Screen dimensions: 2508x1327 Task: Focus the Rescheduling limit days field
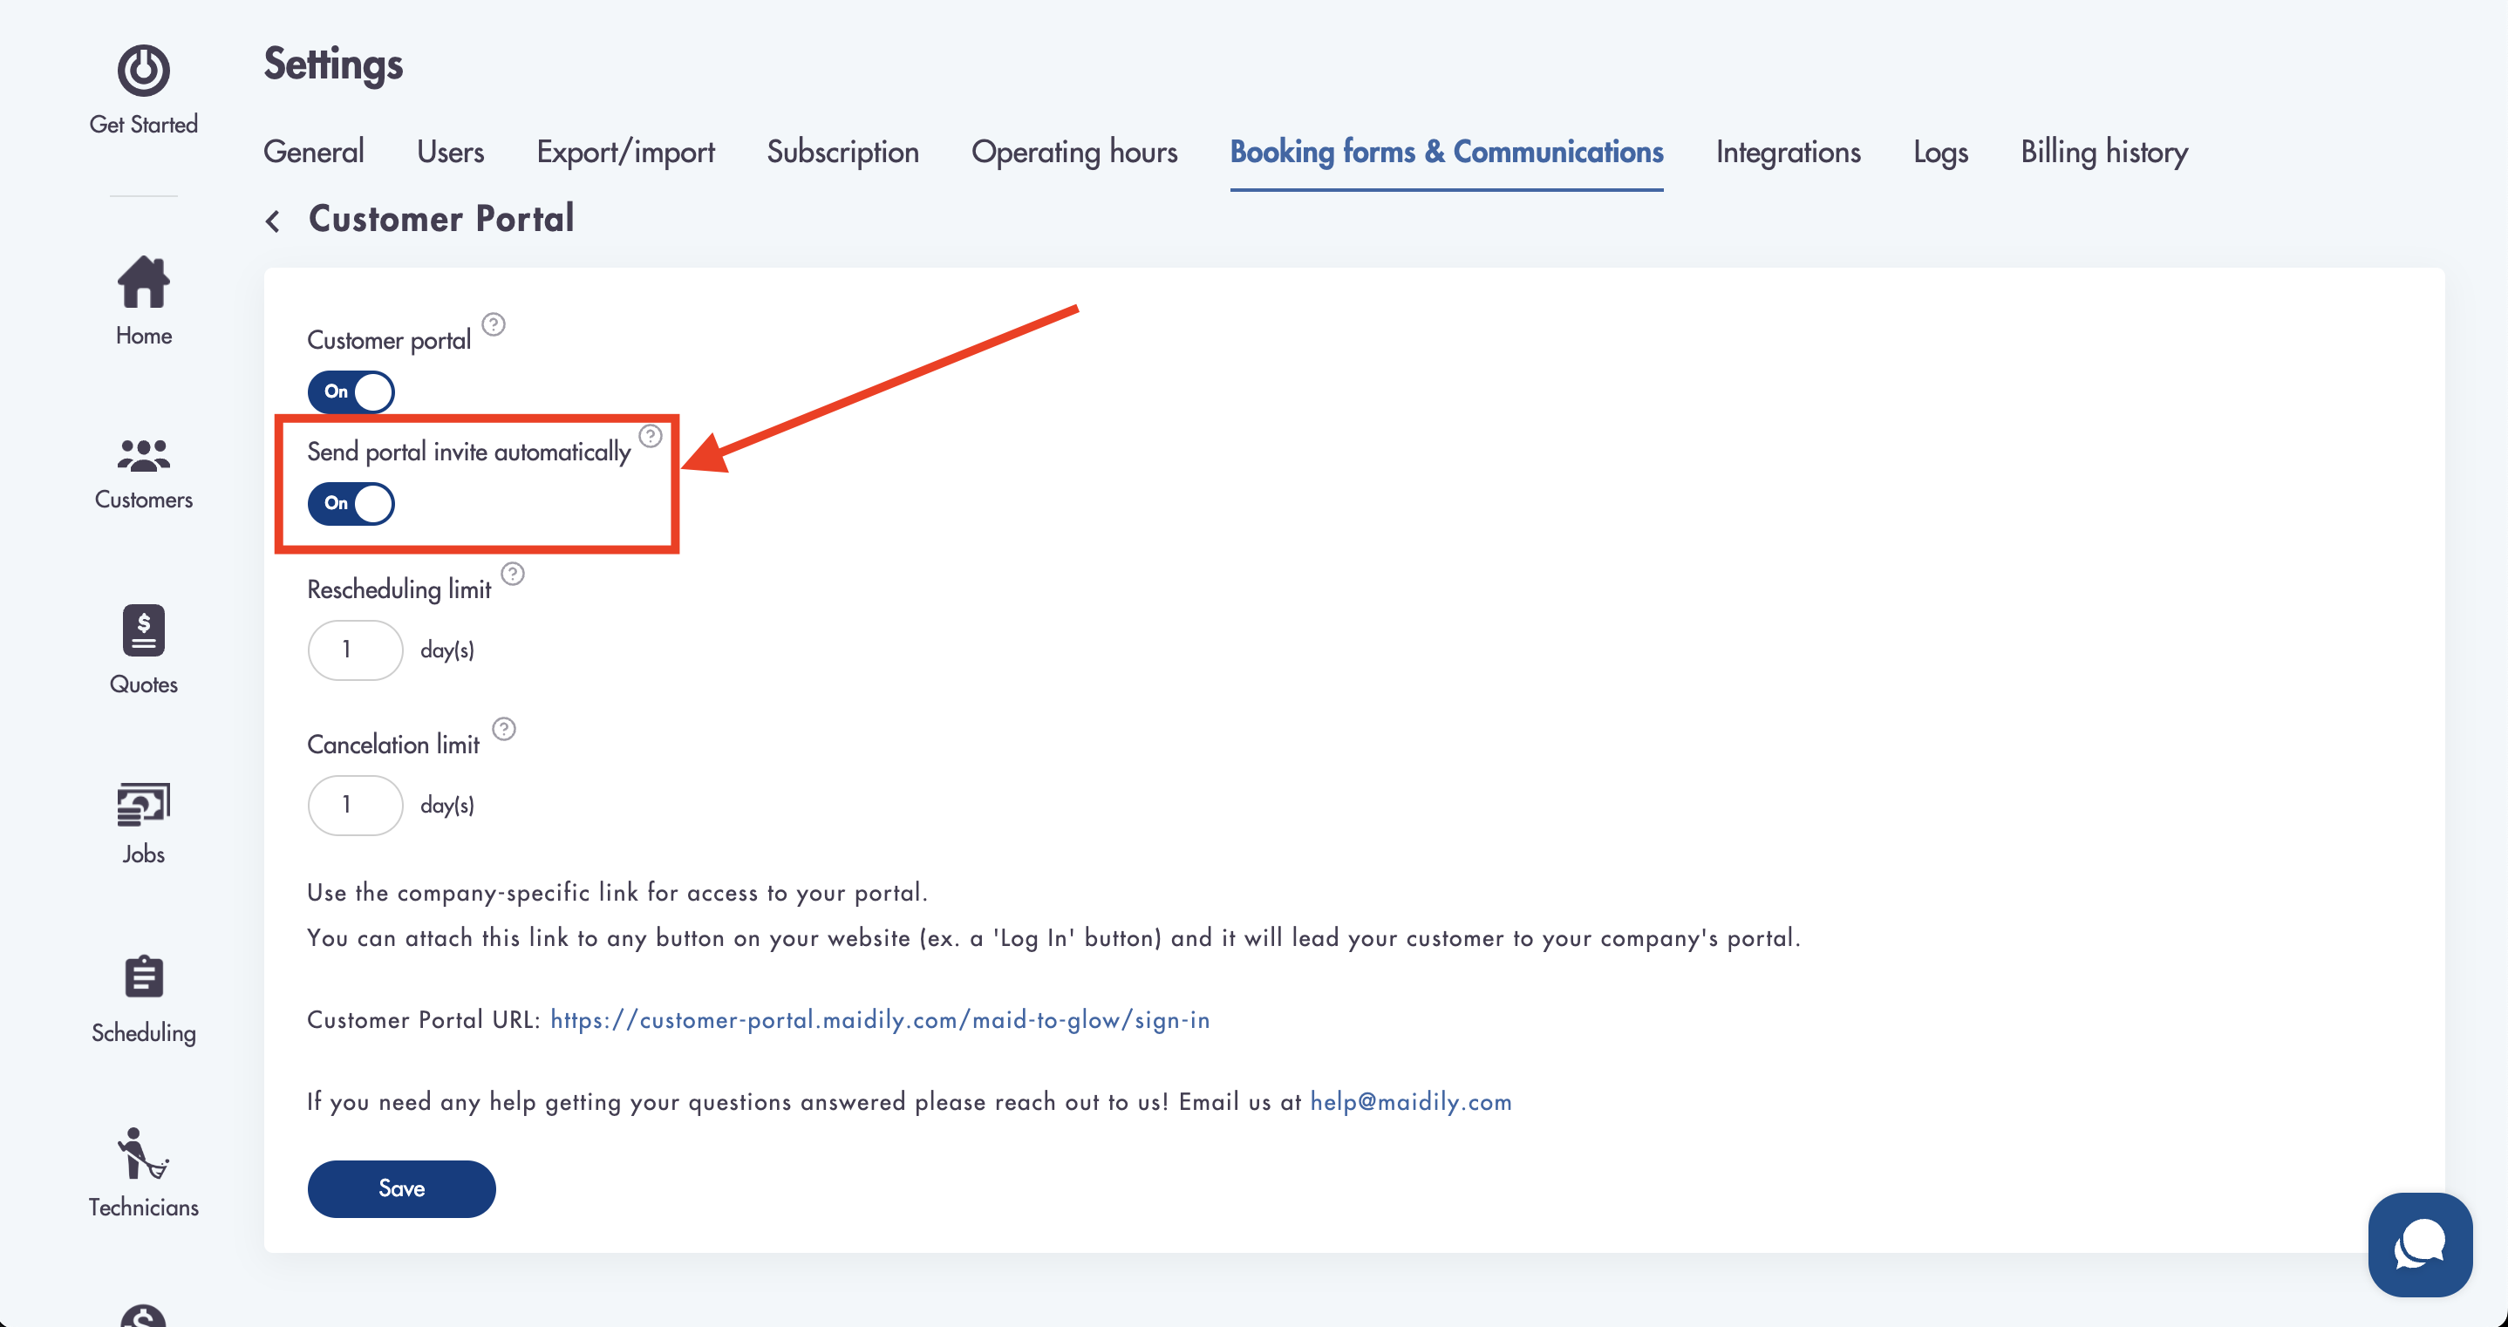click(x=356, y=650)
